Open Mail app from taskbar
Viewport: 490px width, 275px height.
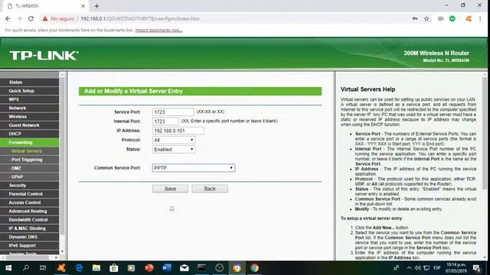pyautogui.click(x=184, y=268)
